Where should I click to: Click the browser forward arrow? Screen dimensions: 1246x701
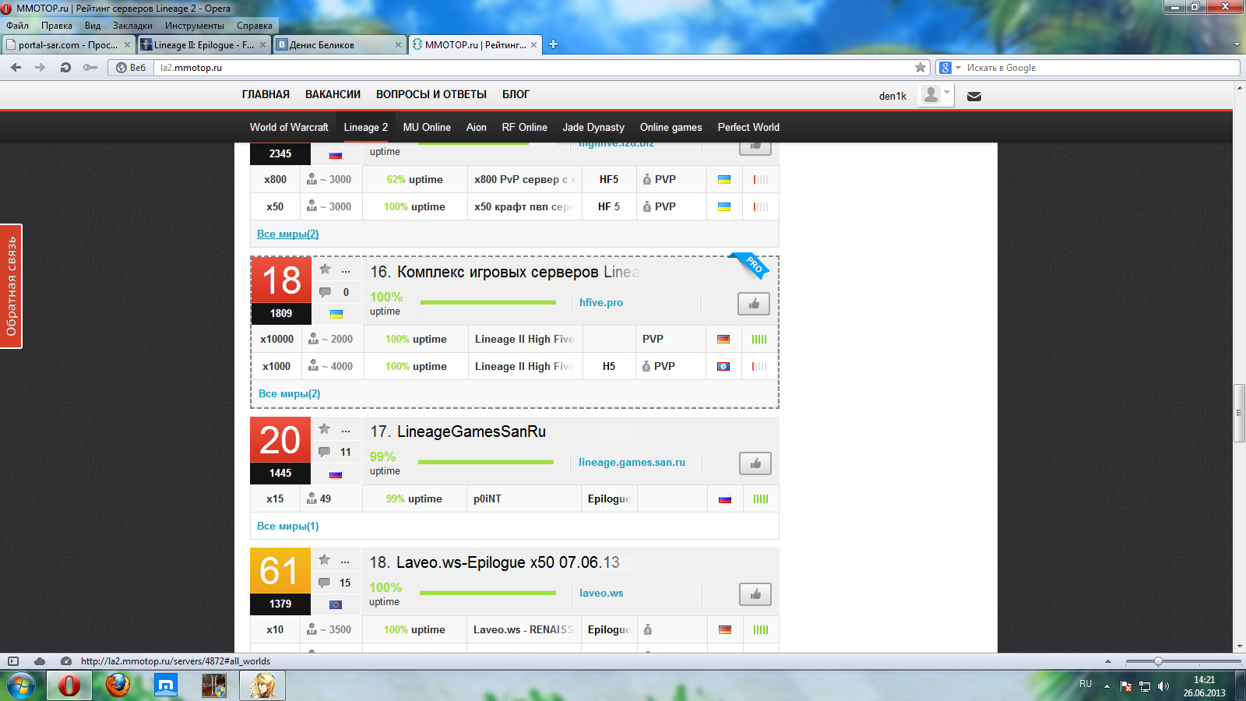pyautogui.click(x=40, y=68)
